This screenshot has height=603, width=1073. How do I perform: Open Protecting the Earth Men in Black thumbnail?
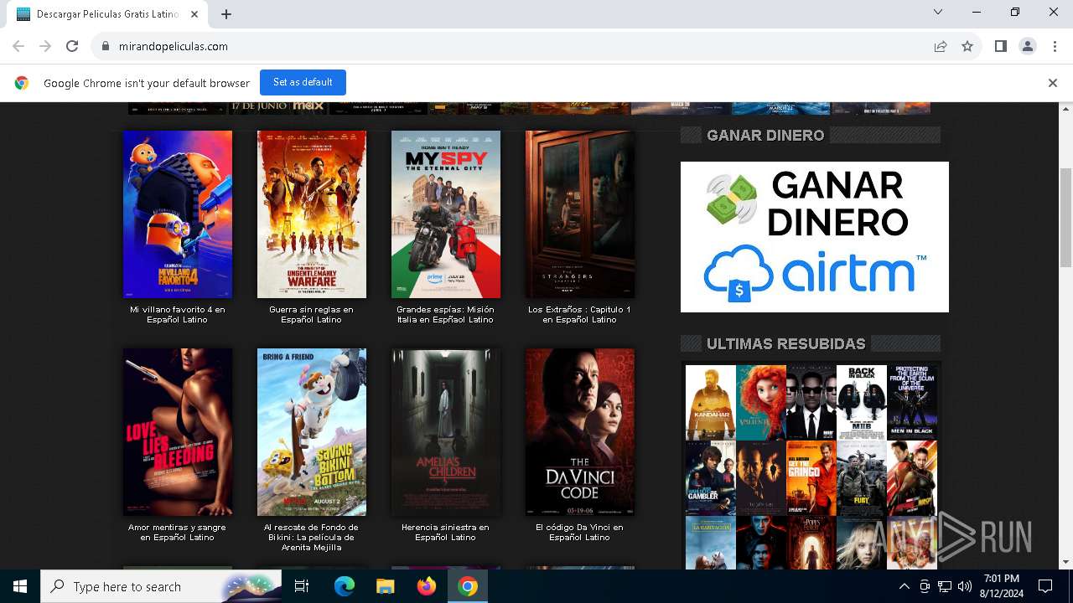912,403
